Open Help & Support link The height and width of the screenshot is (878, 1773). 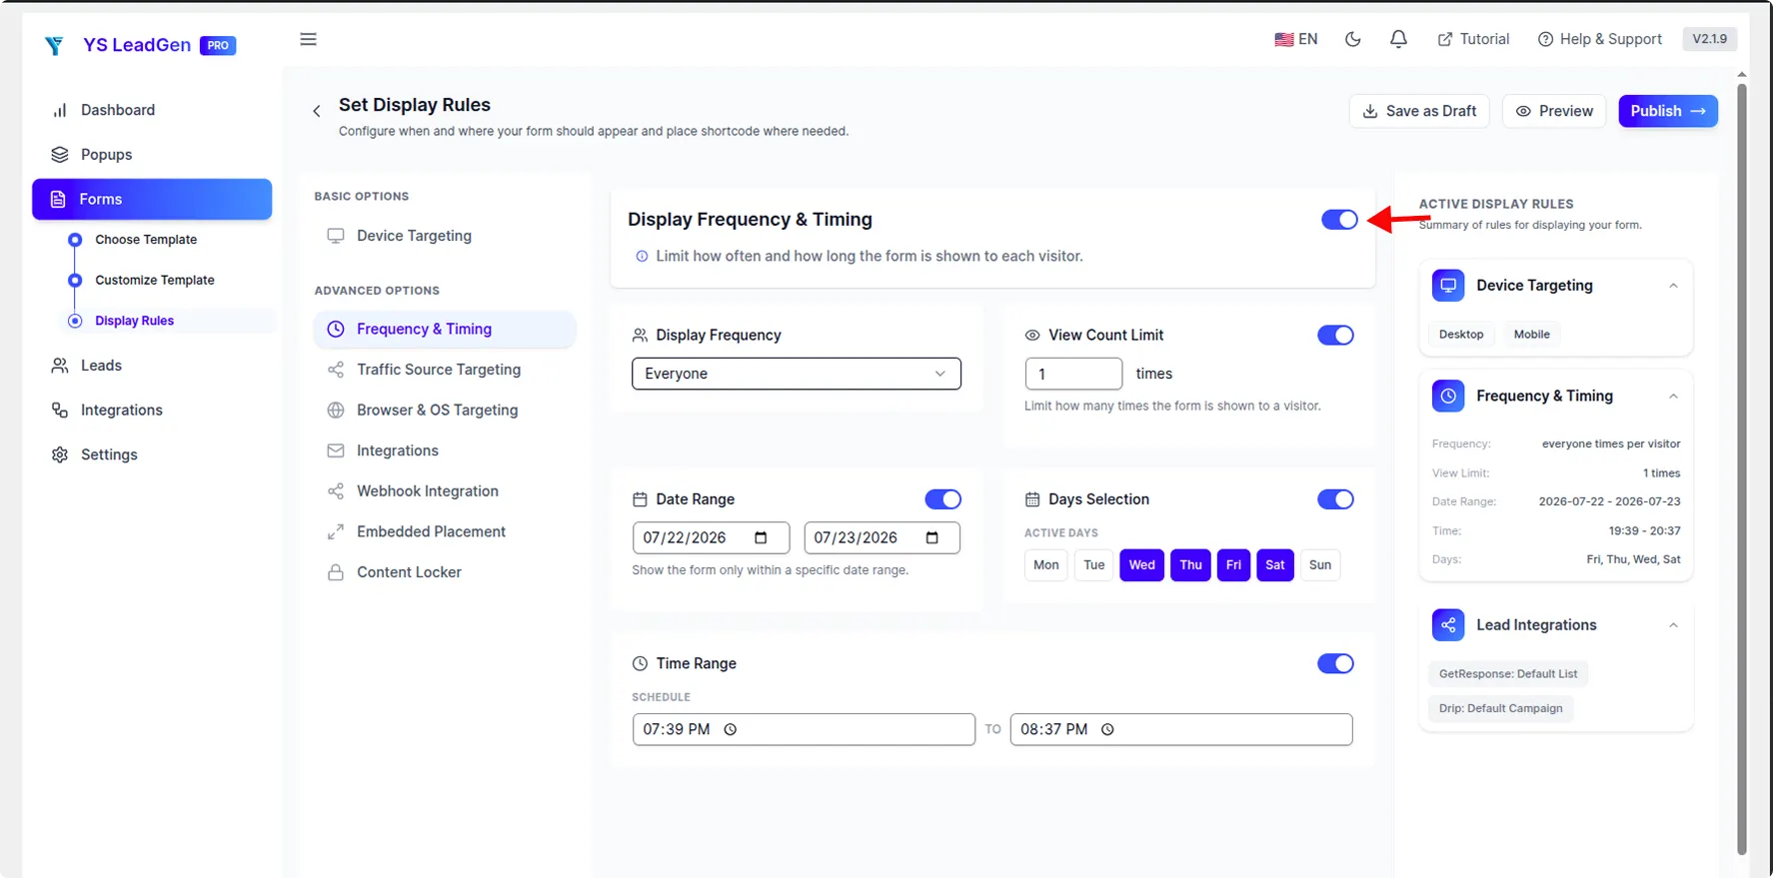(1600, 39)
